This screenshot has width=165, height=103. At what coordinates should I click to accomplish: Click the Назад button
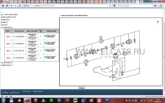(x=82, y=88)
